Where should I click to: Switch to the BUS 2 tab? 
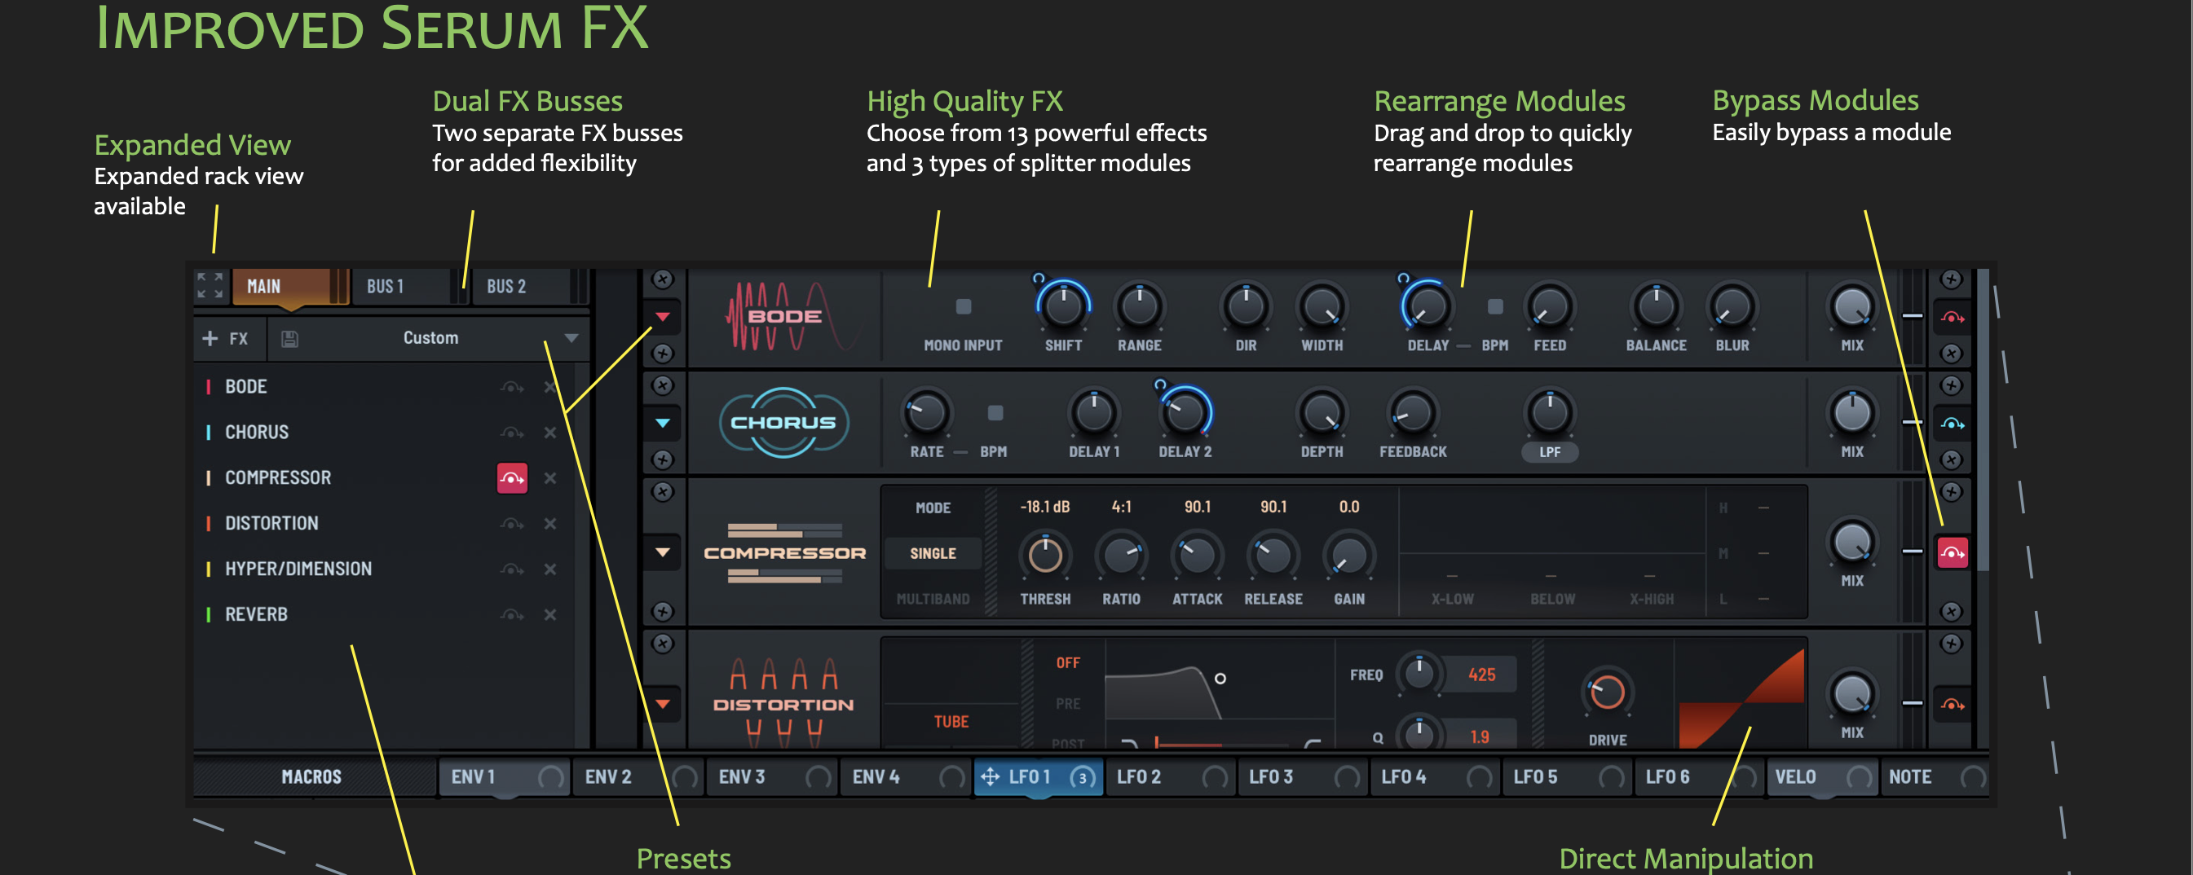pos(530,287)
